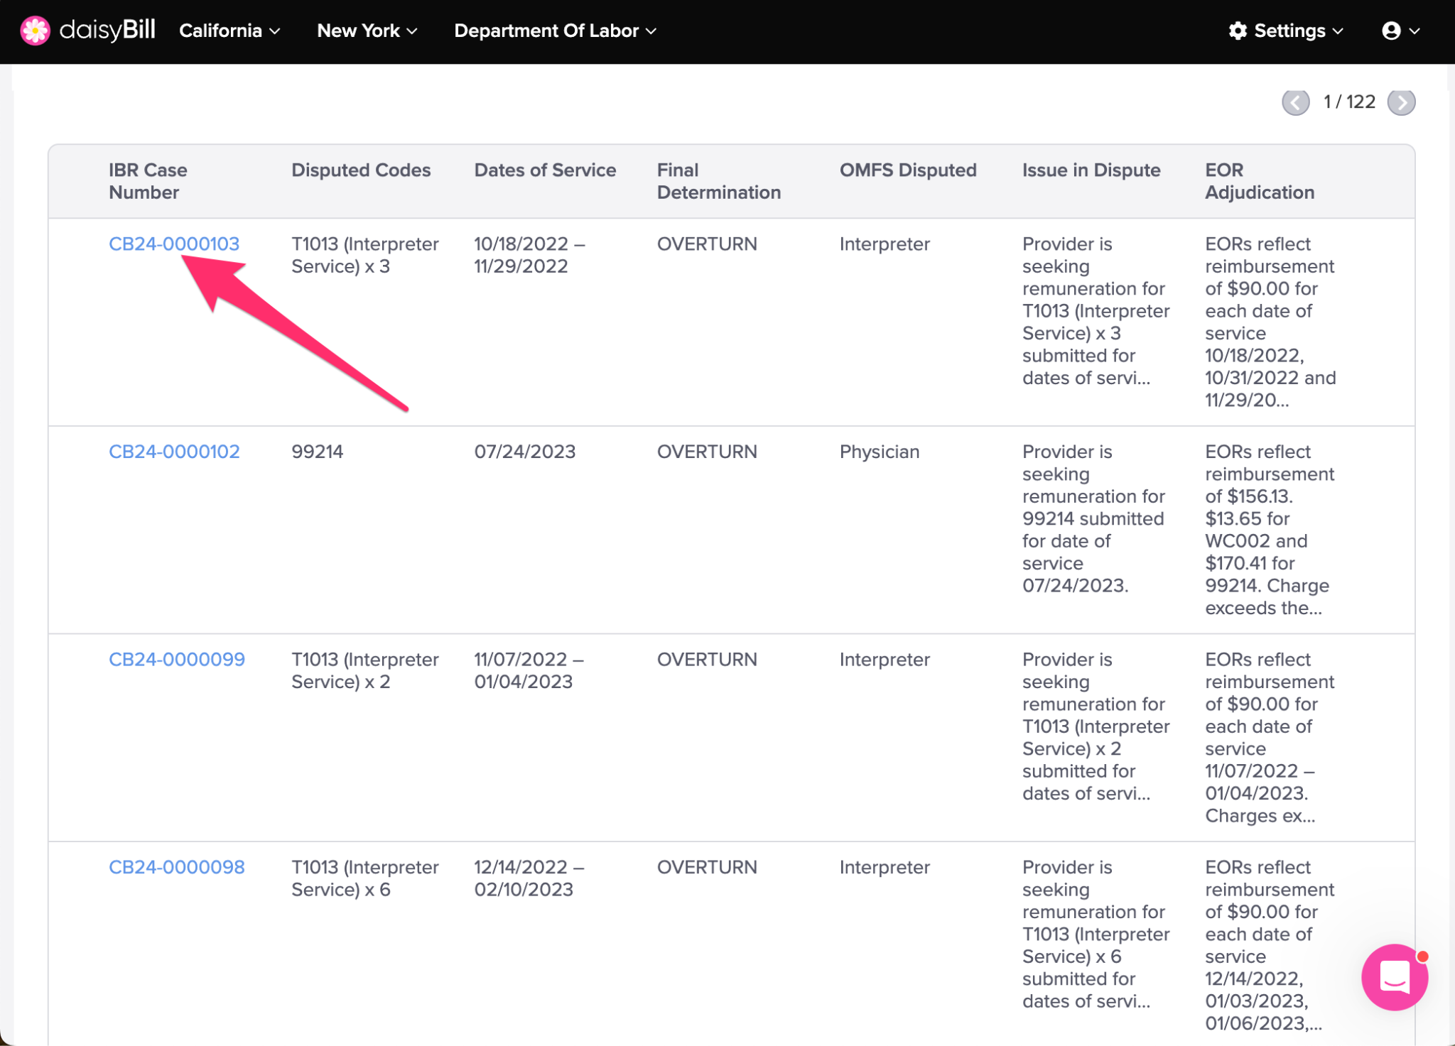Image resolution: width=1455 pixels, height=1046 pixels.
Task: Open the pink chat support bubble
Action: click(1395, 977)
